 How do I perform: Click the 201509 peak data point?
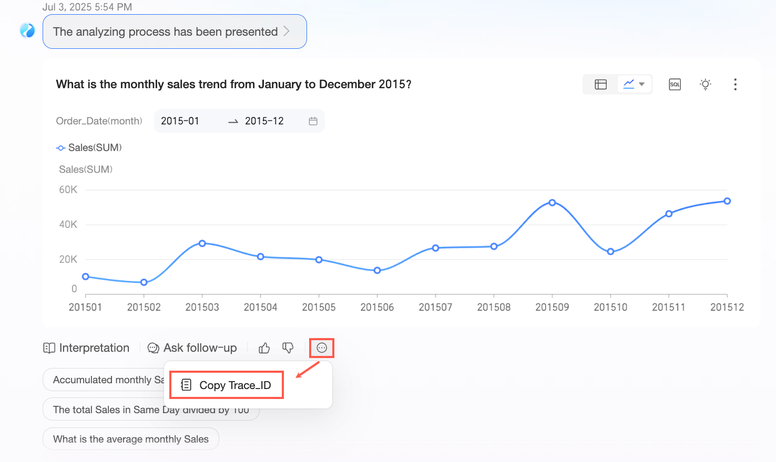pyautogui.click(x=552, y=203)
